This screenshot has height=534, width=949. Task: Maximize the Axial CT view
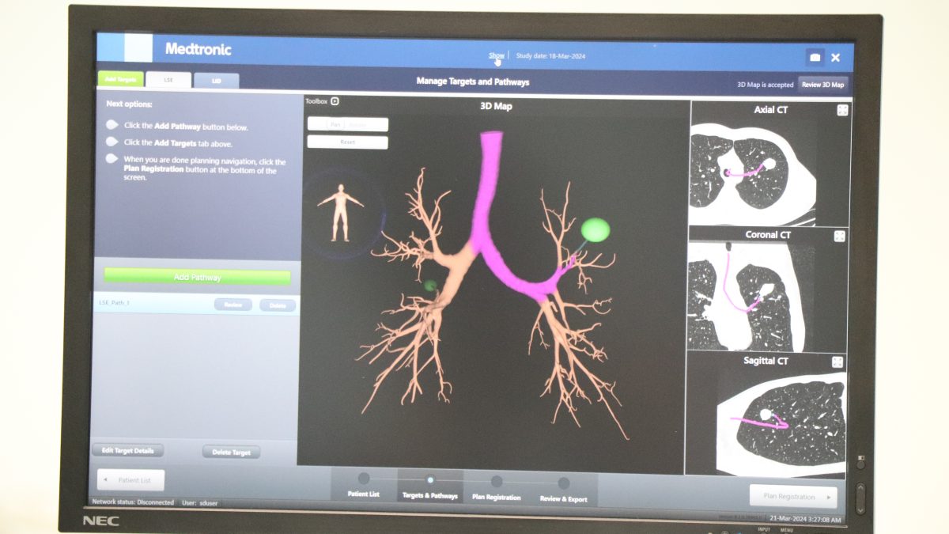842,111
